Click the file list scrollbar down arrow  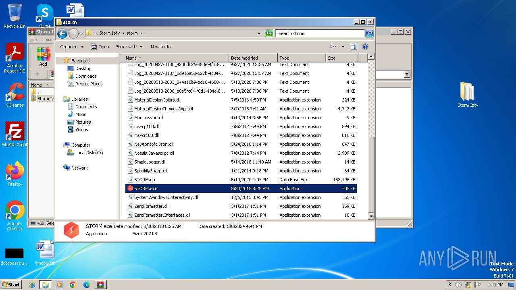tap(371, 216)
